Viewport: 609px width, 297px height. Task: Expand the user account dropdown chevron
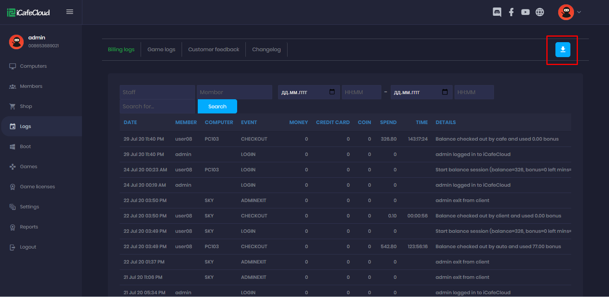click(579, 12)
